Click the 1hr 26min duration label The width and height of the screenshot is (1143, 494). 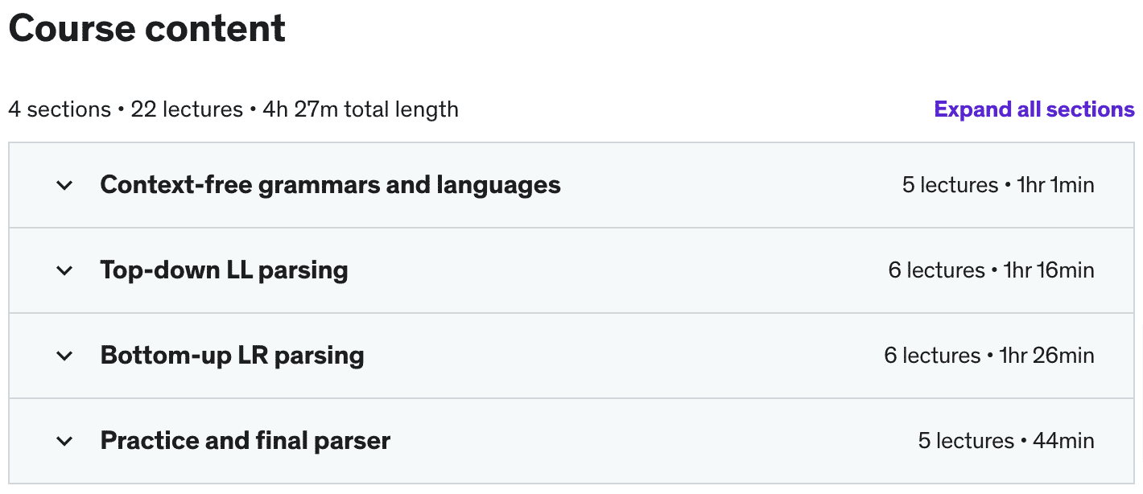(x=1046, y=356)
